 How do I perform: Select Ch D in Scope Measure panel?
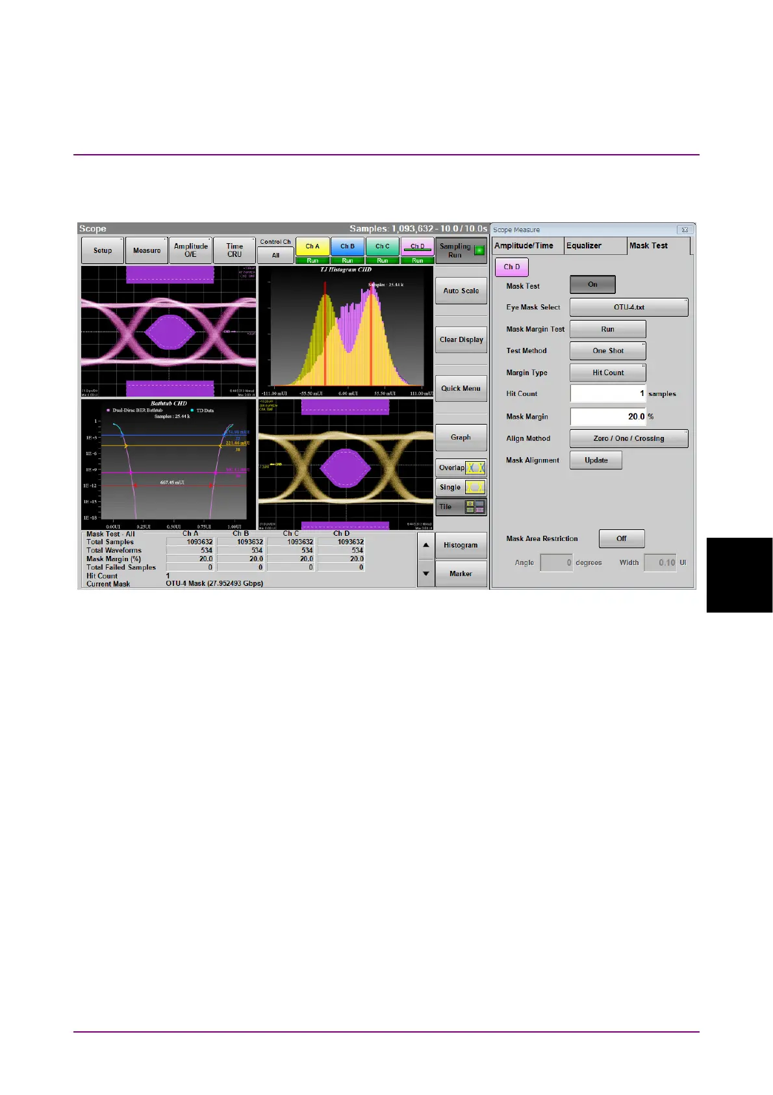coord(512,267)
